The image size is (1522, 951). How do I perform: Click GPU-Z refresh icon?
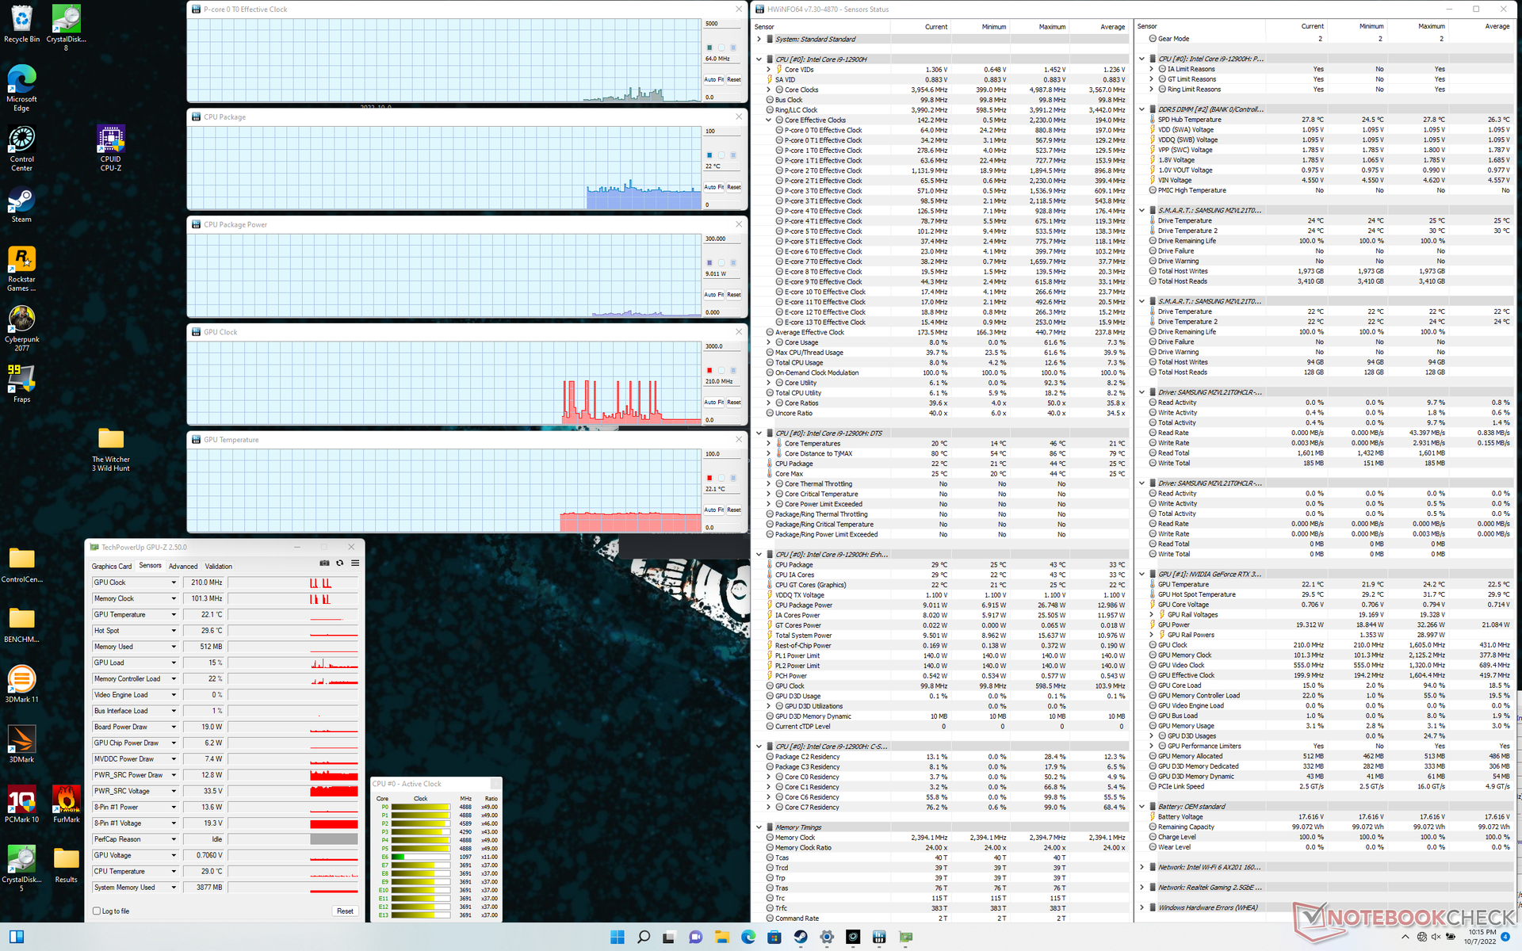point(339,563)
